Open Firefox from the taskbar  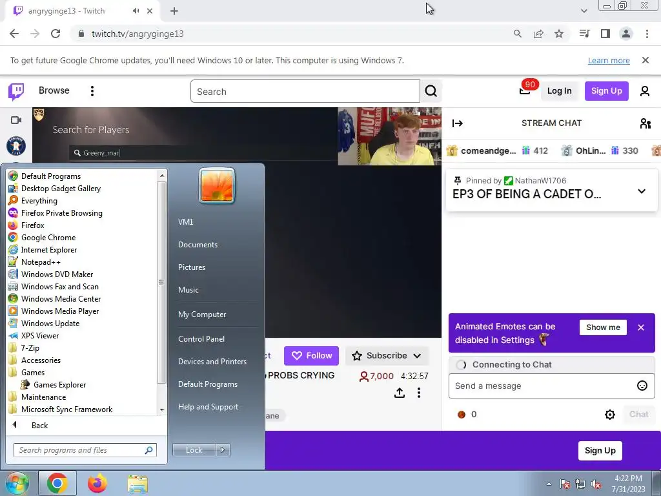point(97,483)
